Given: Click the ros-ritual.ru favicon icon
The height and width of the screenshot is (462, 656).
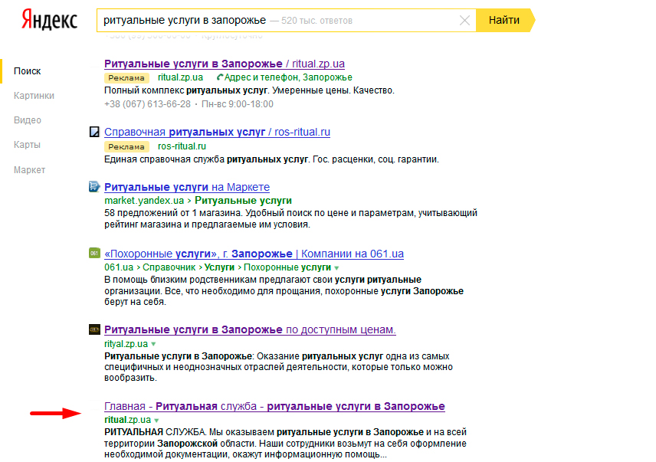Looking at the screenshot, I should 94,132.
